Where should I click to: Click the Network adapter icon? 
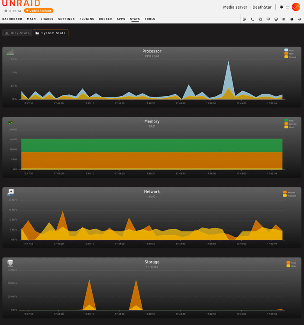[x=10, y=192]
